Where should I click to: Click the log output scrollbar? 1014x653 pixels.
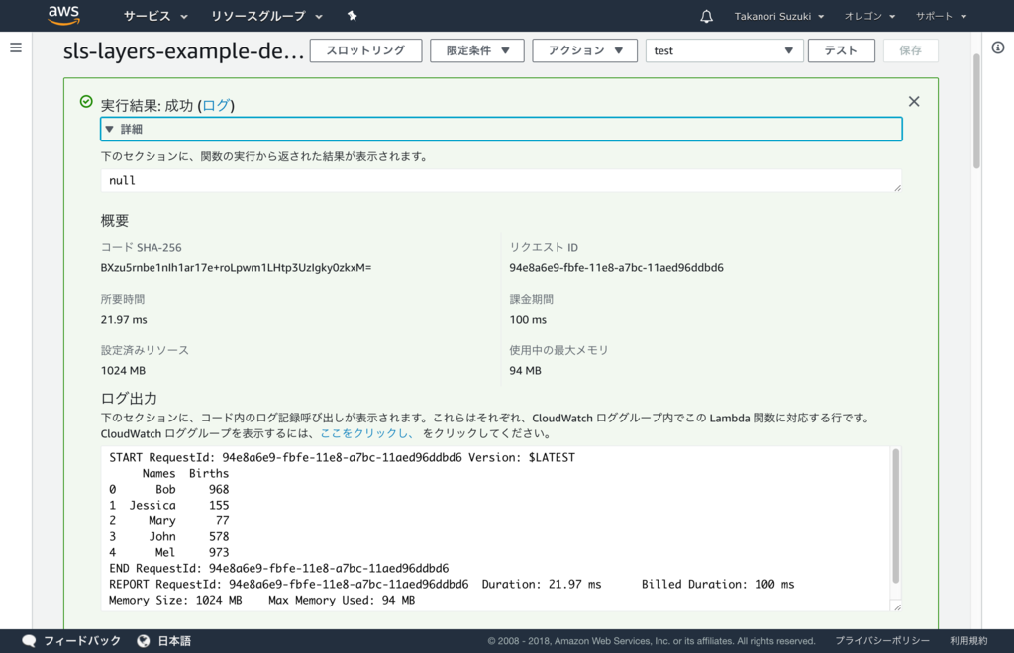tap(895, 515)
